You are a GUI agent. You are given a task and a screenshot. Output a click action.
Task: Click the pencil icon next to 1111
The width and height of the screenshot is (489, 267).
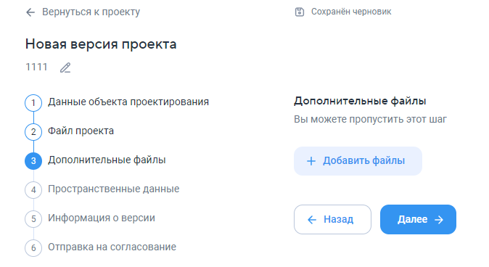point(65,67)
